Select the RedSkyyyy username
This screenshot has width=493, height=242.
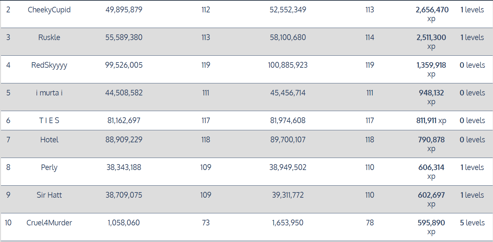(49, 65)
